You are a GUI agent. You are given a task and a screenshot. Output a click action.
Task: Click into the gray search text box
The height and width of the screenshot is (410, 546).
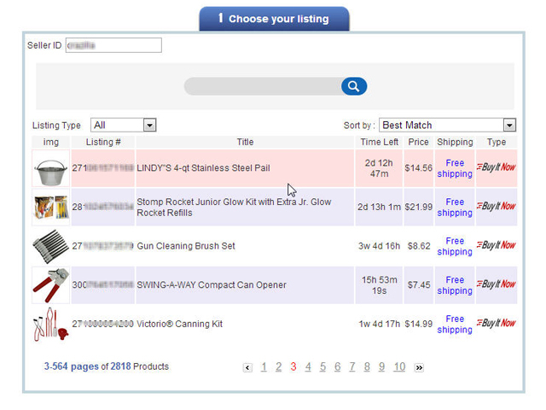[x=263, y=86]
